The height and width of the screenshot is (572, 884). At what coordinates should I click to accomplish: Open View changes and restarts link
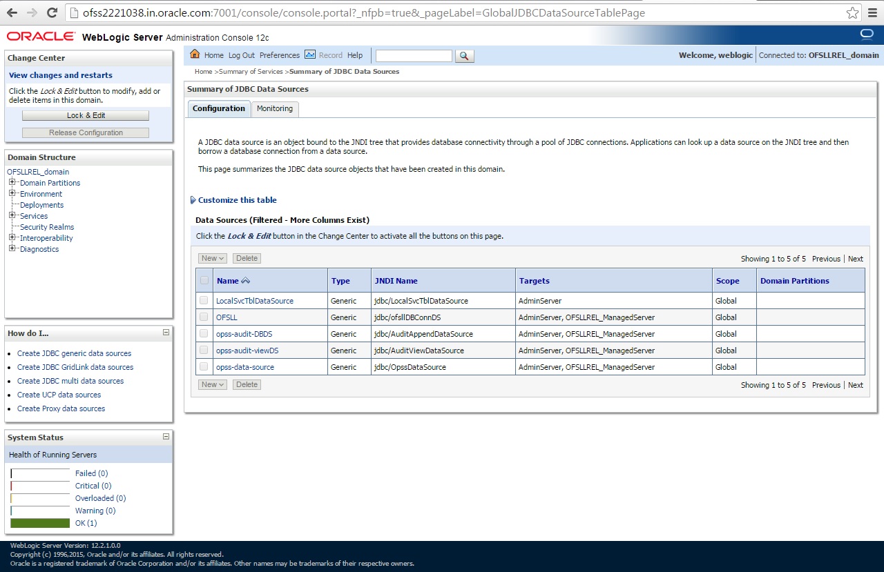pyautogui.click(x=61, y=75)
